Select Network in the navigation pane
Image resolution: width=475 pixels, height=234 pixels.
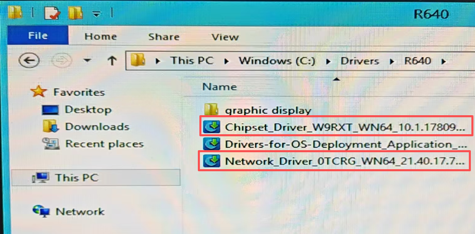click(80, 211)
